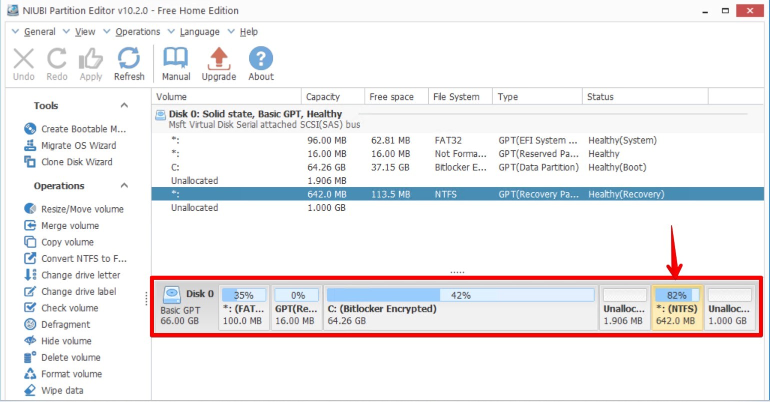Click the Redo toolbar icon
This screenshot has height=402, width=770.
pyautogui.click(x=57, y=59)
